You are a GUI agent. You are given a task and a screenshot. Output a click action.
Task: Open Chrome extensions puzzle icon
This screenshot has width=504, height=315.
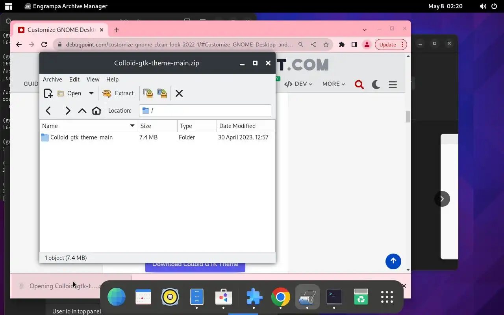(x=342, y=44)
